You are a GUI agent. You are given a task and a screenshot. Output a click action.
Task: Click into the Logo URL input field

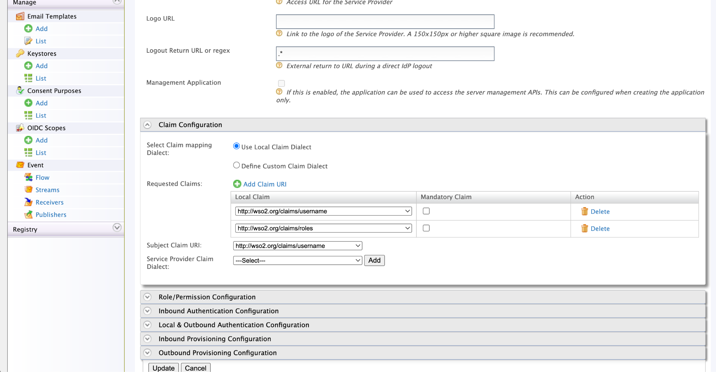[385, 22]
